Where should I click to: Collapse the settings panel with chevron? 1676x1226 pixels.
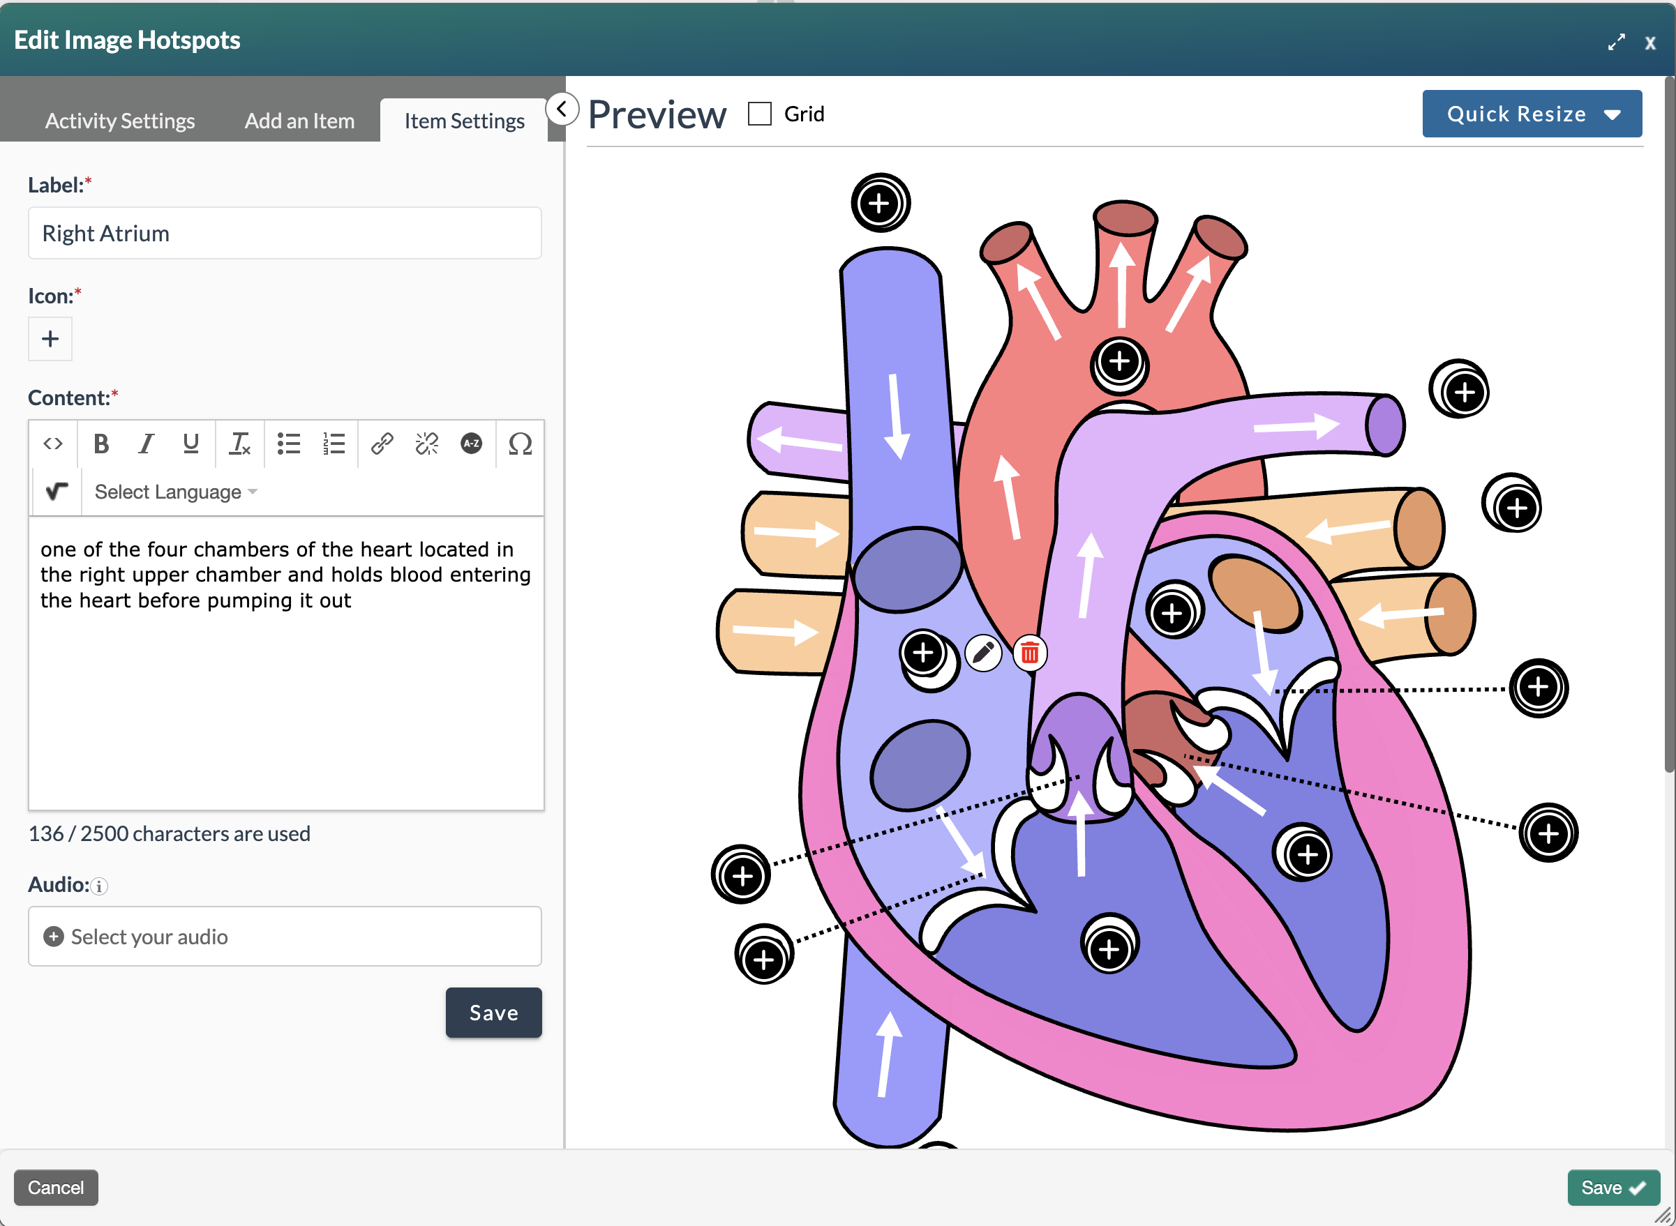pyautogui.click(x=562, y=109)
